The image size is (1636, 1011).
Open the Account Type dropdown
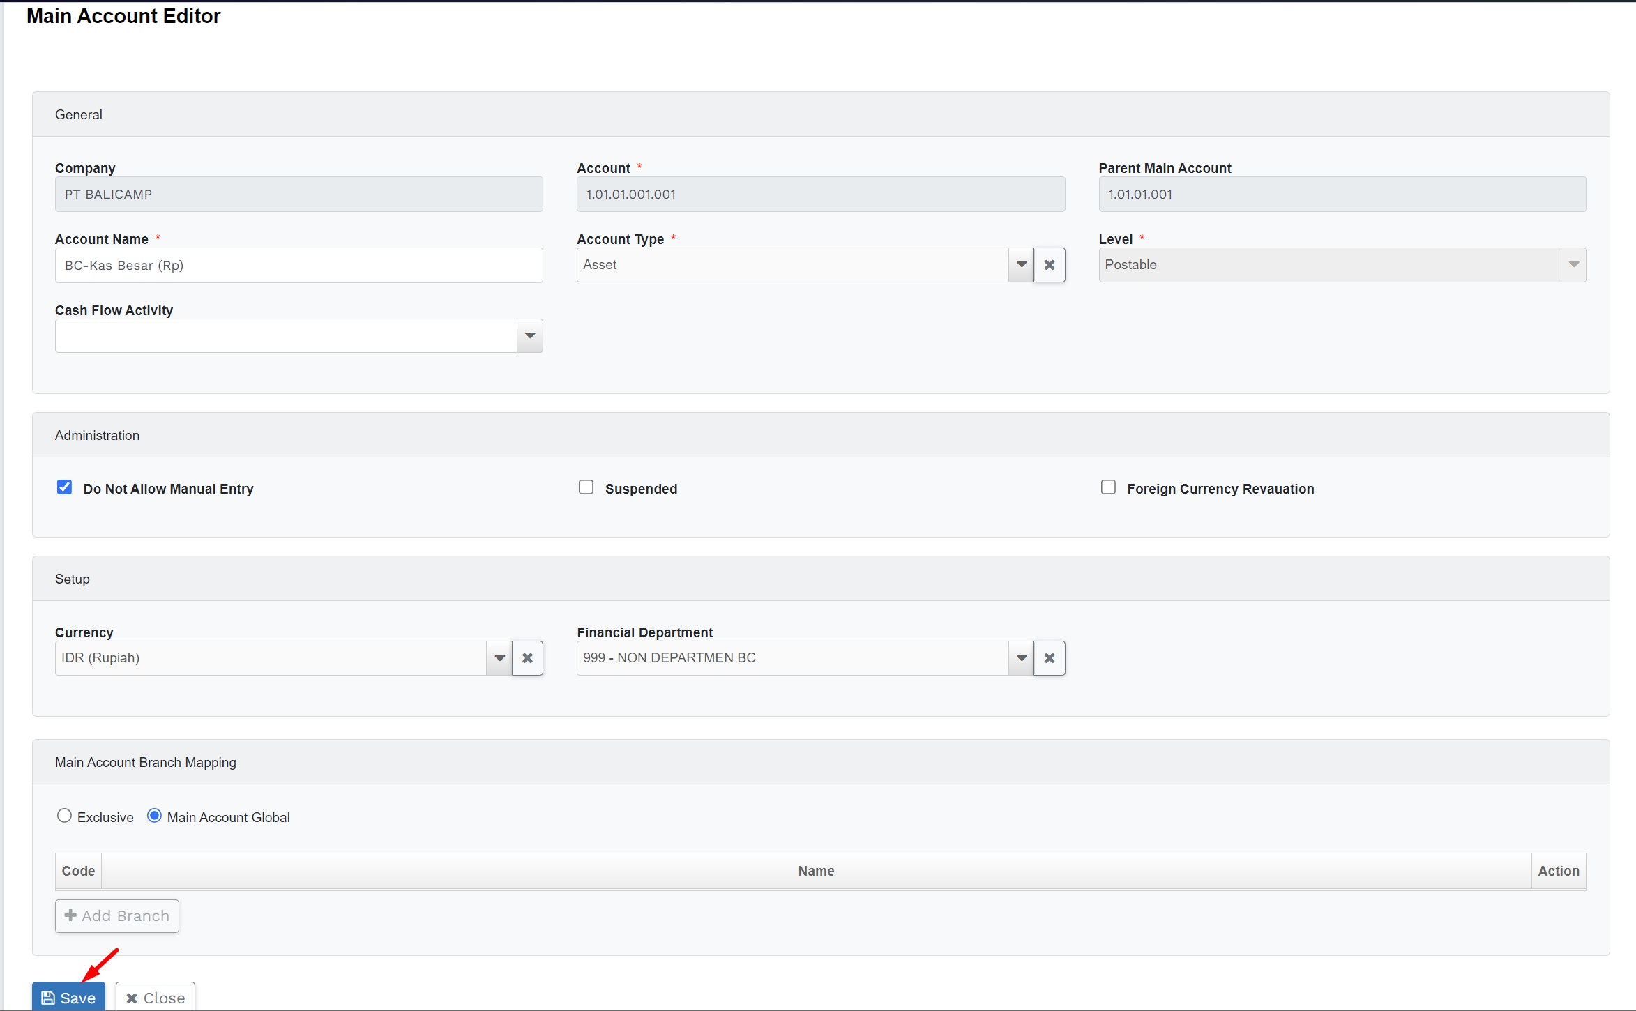click(1021, 265)
